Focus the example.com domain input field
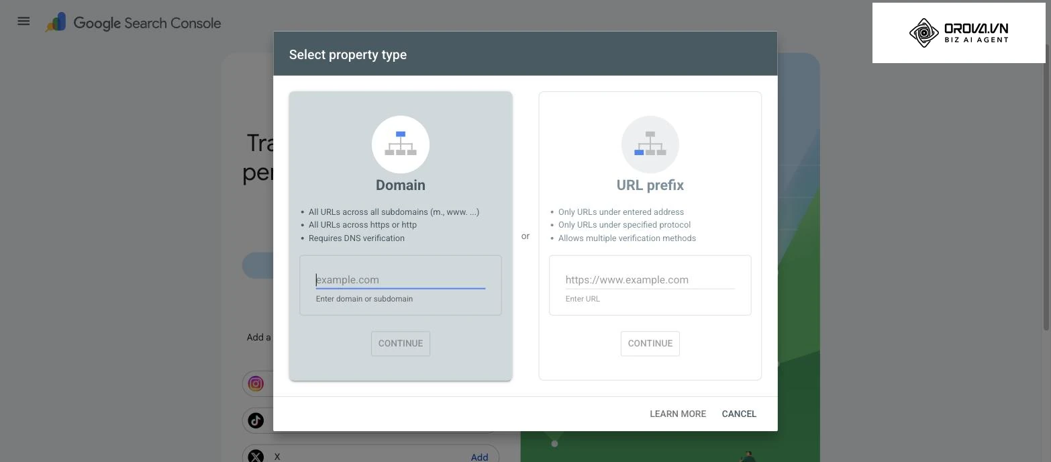 (x=401, y=280)
